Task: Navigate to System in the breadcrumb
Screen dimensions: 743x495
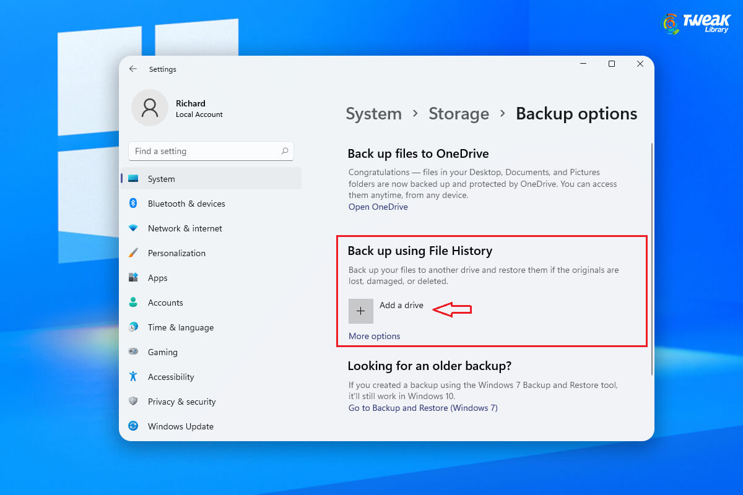Action: [x=373, y=114]
